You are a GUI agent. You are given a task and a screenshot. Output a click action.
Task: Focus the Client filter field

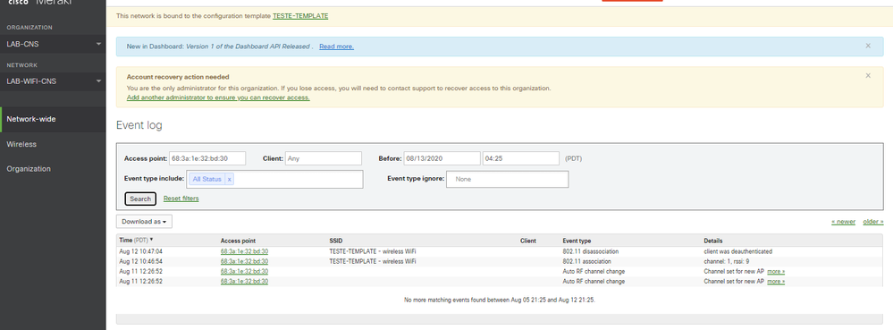click(x=324, y=158)
